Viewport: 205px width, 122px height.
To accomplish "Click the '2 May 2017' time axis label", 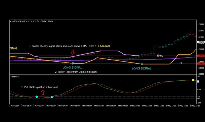I will tap(14, 106).
